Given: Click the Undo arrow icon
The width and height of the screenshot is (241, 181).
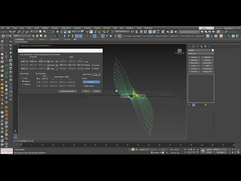Looking at the screenshot, I should click(x=10, y=32).
